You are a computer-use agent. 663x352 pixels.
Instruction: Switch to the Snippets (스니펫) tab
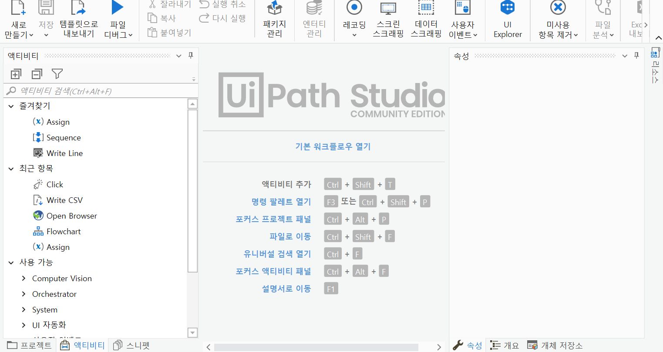pyautogui.click(x=131, y=345)
